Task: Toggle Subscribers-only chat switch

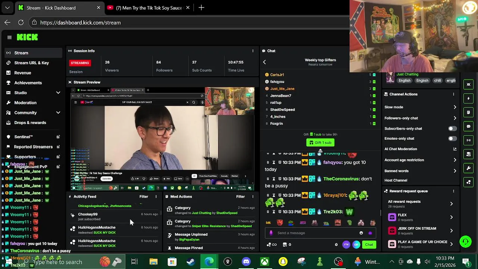Action: (452, 129)
